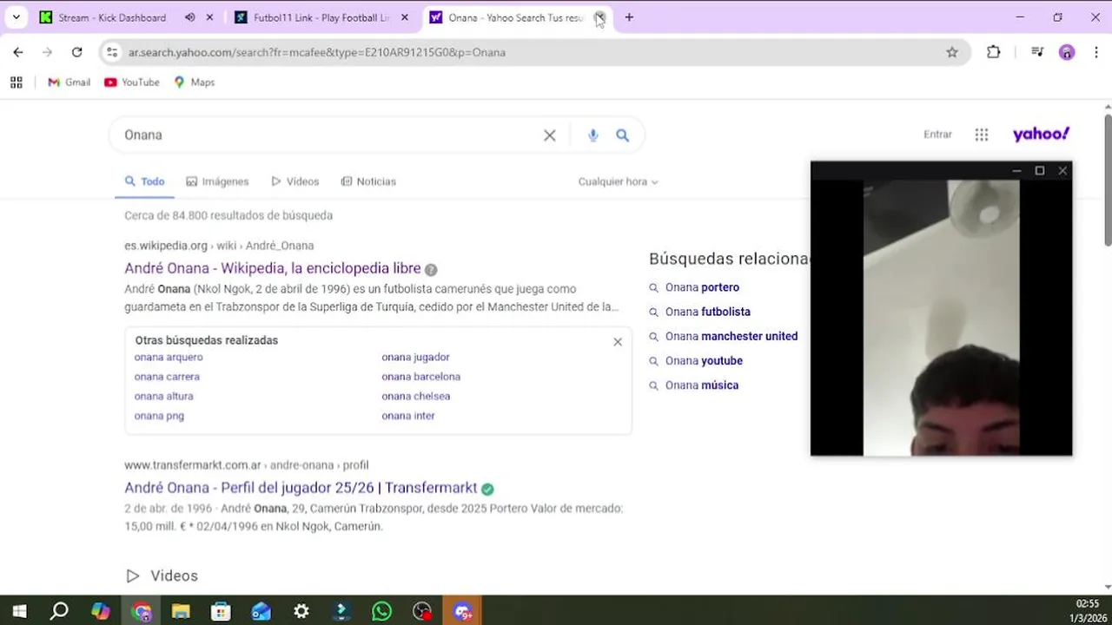Search for onana arquero

(x=169, y=357)
